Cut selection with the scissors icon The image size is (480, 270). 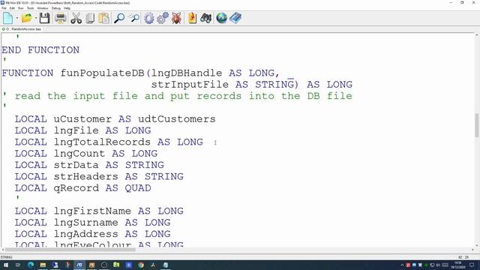click(x=76, y=18)
